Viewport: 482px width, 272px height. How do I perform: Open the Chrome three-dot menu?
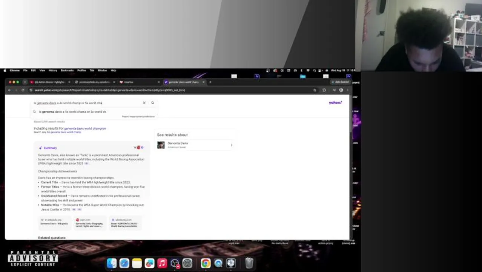coord(347,90)
